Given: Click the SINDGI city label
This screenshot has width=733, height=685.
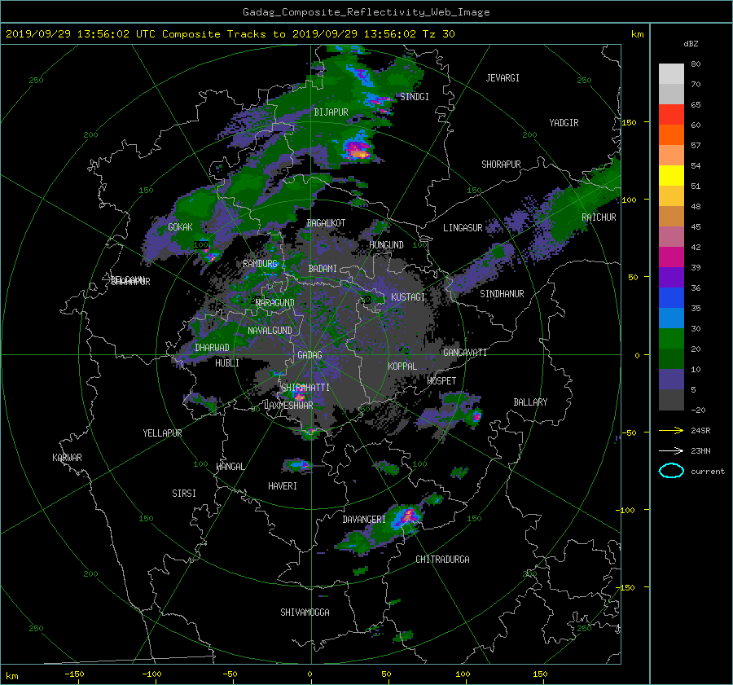Looking at the screenshot, I should tap(415, 97).
